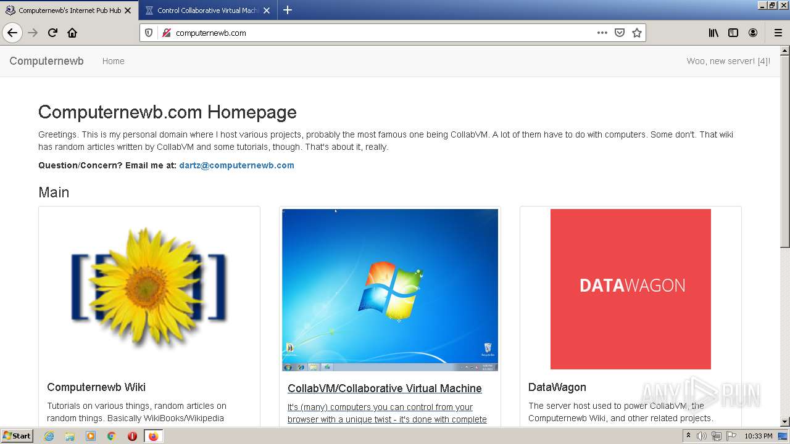790x444 pixels.
Task: Click CollabVM description 'It's (many) computers' text
Action: click(387, 413)
